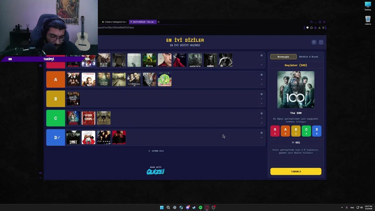Move tier D row up
375x211 pixels.
pyautogui.click(x=262, y=137)
